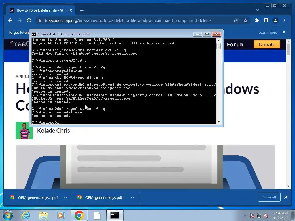The width and height of the screenshot is (295, 221).
Task: Switch to Command Prompt in the taskbar
Action: 115,215
